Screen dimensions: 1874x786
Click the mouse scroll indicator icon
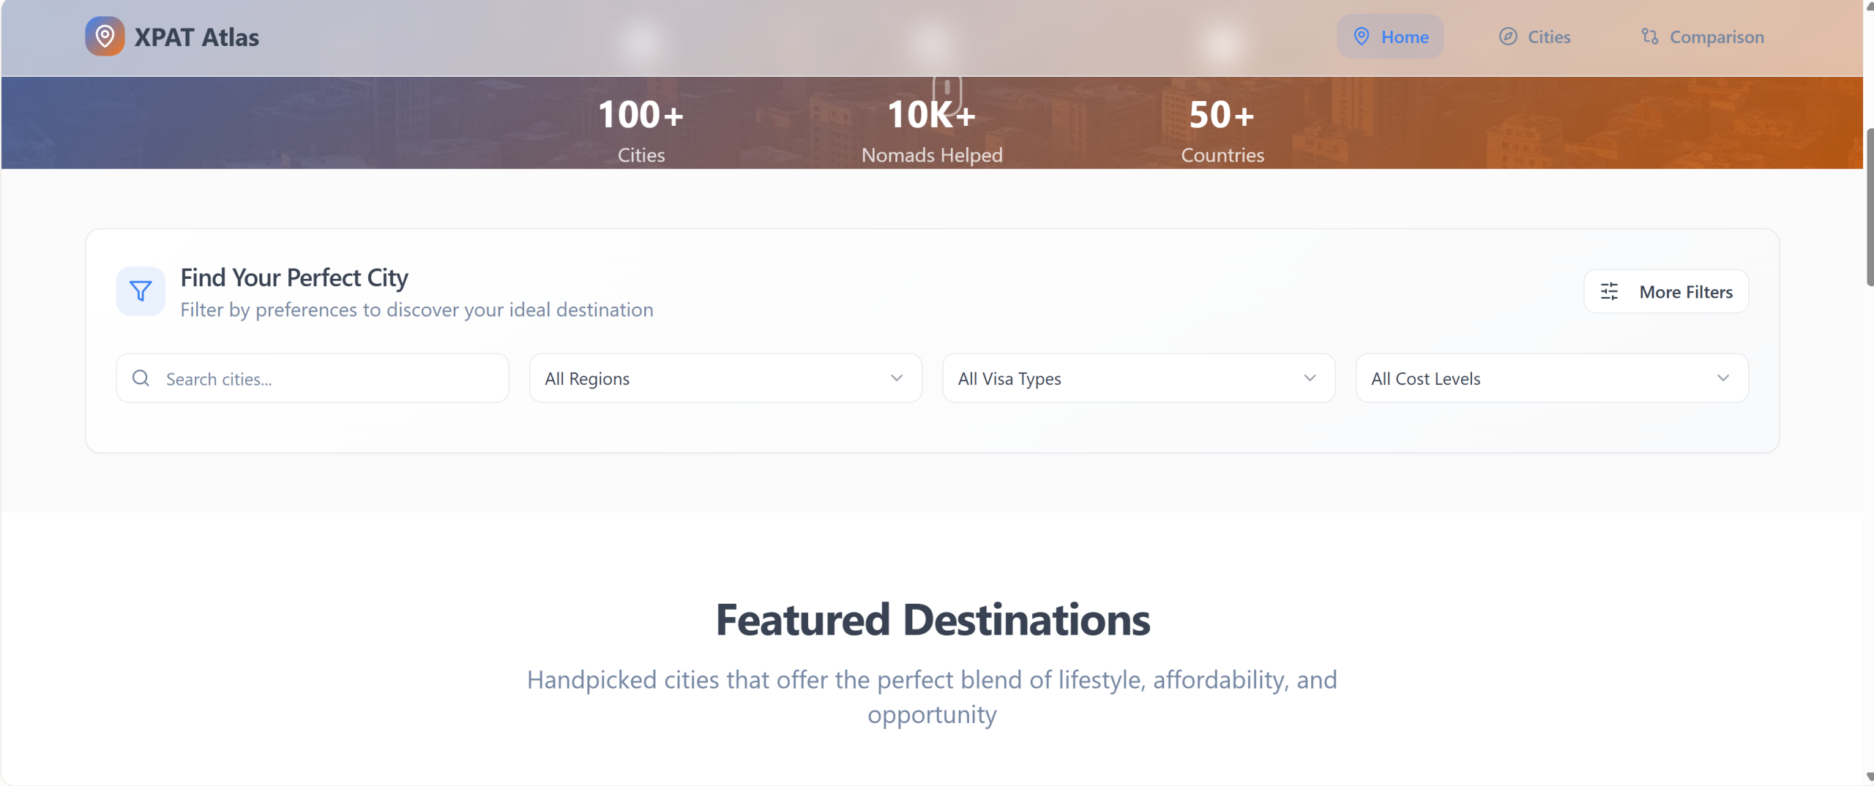947,89
